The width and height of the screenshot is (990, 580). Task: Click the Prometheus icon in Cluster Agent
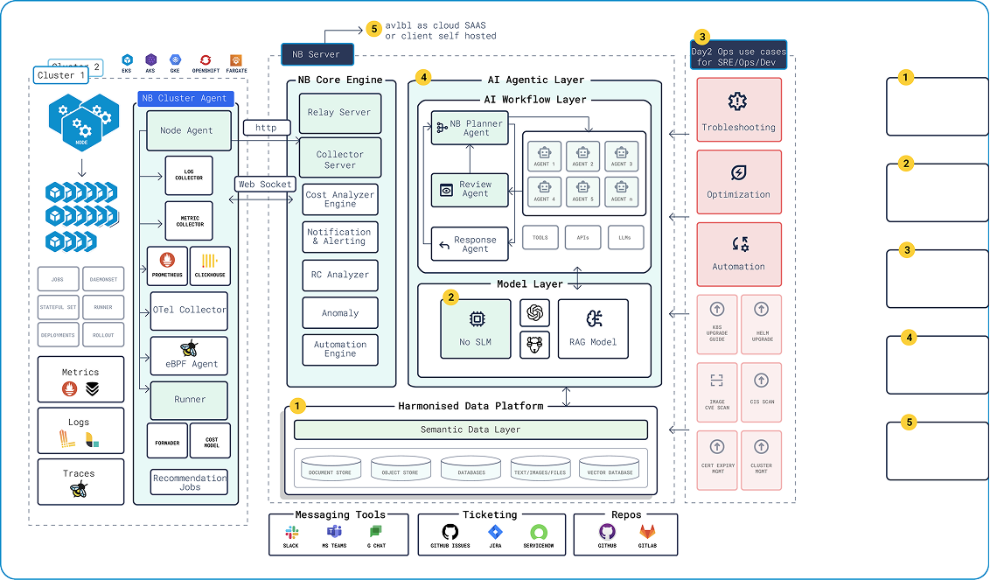(x=167, y=261)
